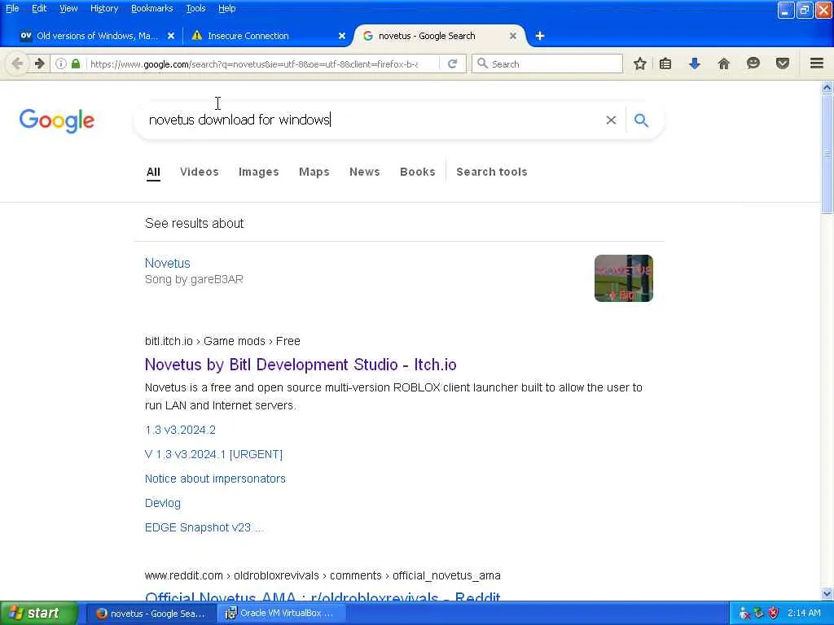Open the Bookmarks menu
Screen dimensions: 834x625
(152, 8)
